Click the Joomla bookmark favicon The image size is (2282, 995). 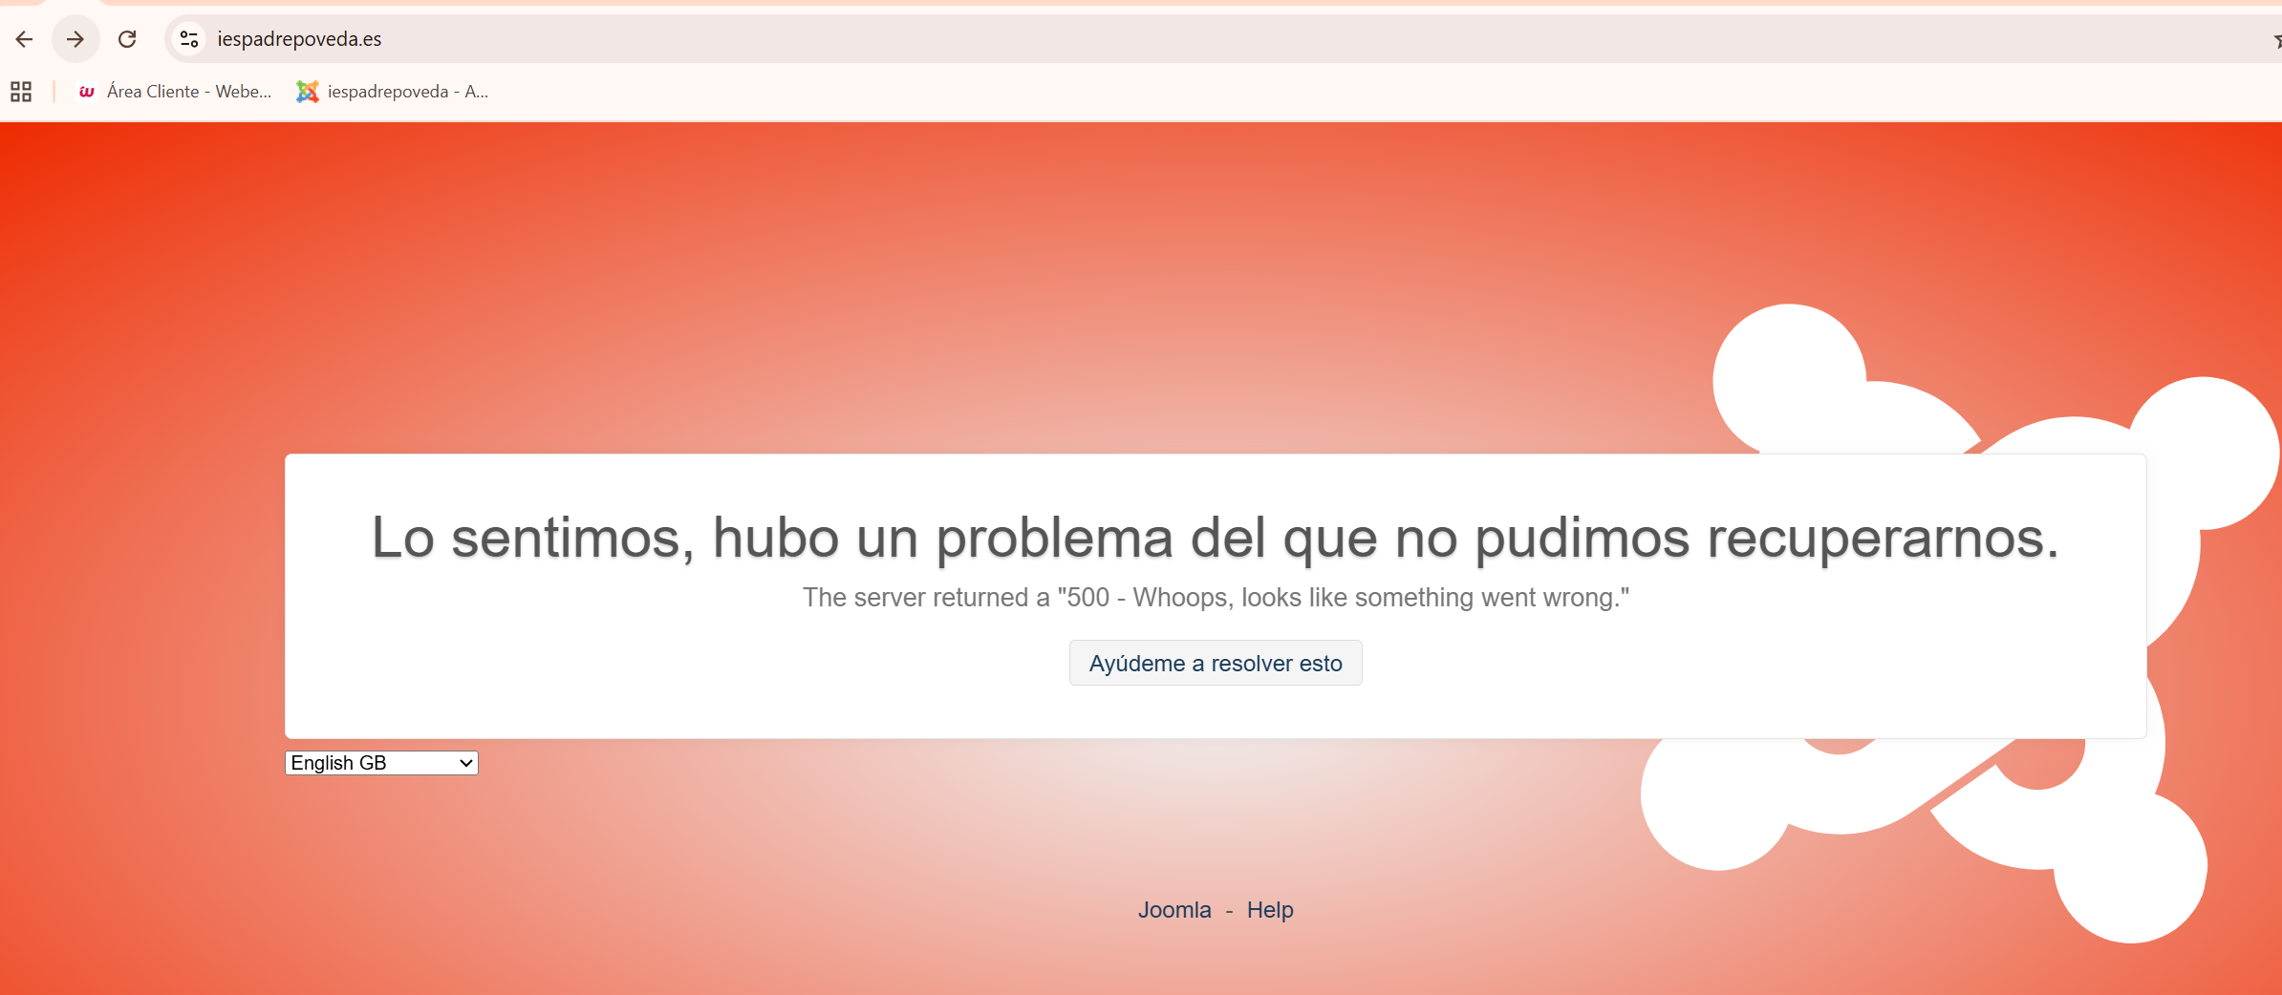pyautogui.click(x=307, y=92)
